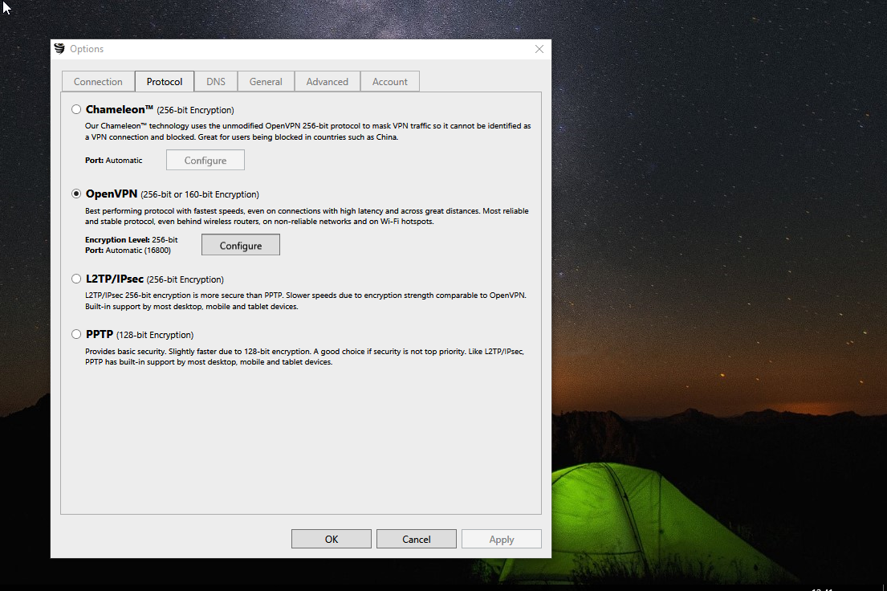Click the Cancel button
Viewport: 887px width, 591px height.
[x=417, y=539]
